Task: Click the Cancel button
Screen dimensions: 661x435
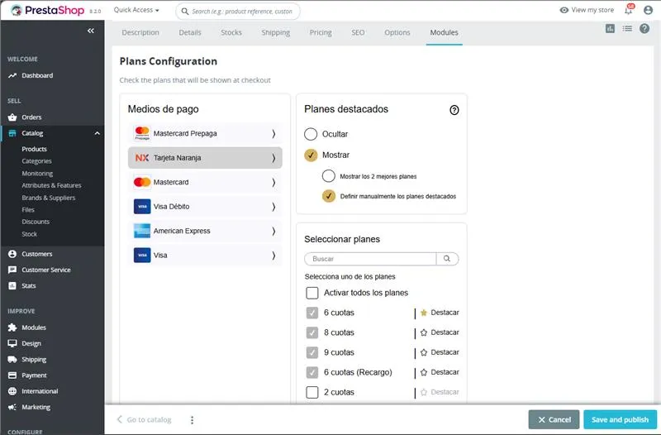Action: click(x=554, y=420)
